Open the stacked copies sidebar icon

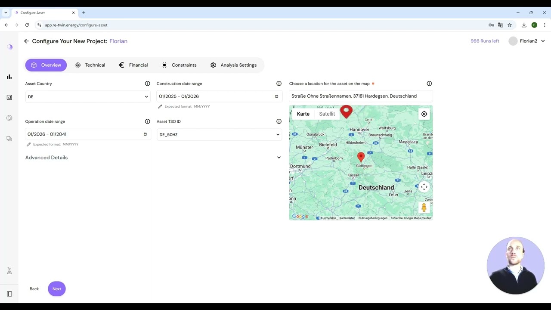9,139
